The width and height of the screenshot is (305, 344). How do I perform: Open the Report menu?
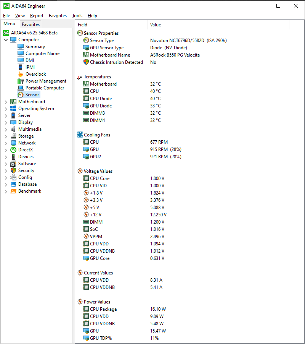37,16
